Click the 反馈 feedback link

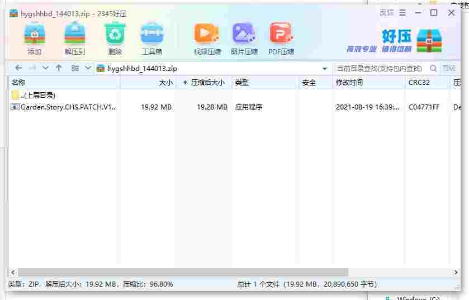pos(387,13)
